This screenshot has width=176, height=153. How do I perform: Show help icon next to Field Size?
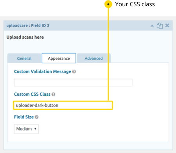click(37, 117)
